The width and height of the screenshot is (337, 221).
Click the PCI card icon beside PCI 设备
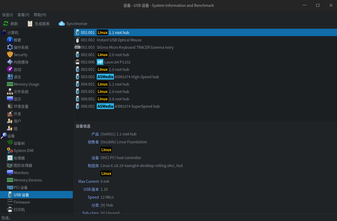tap(10, 187)
